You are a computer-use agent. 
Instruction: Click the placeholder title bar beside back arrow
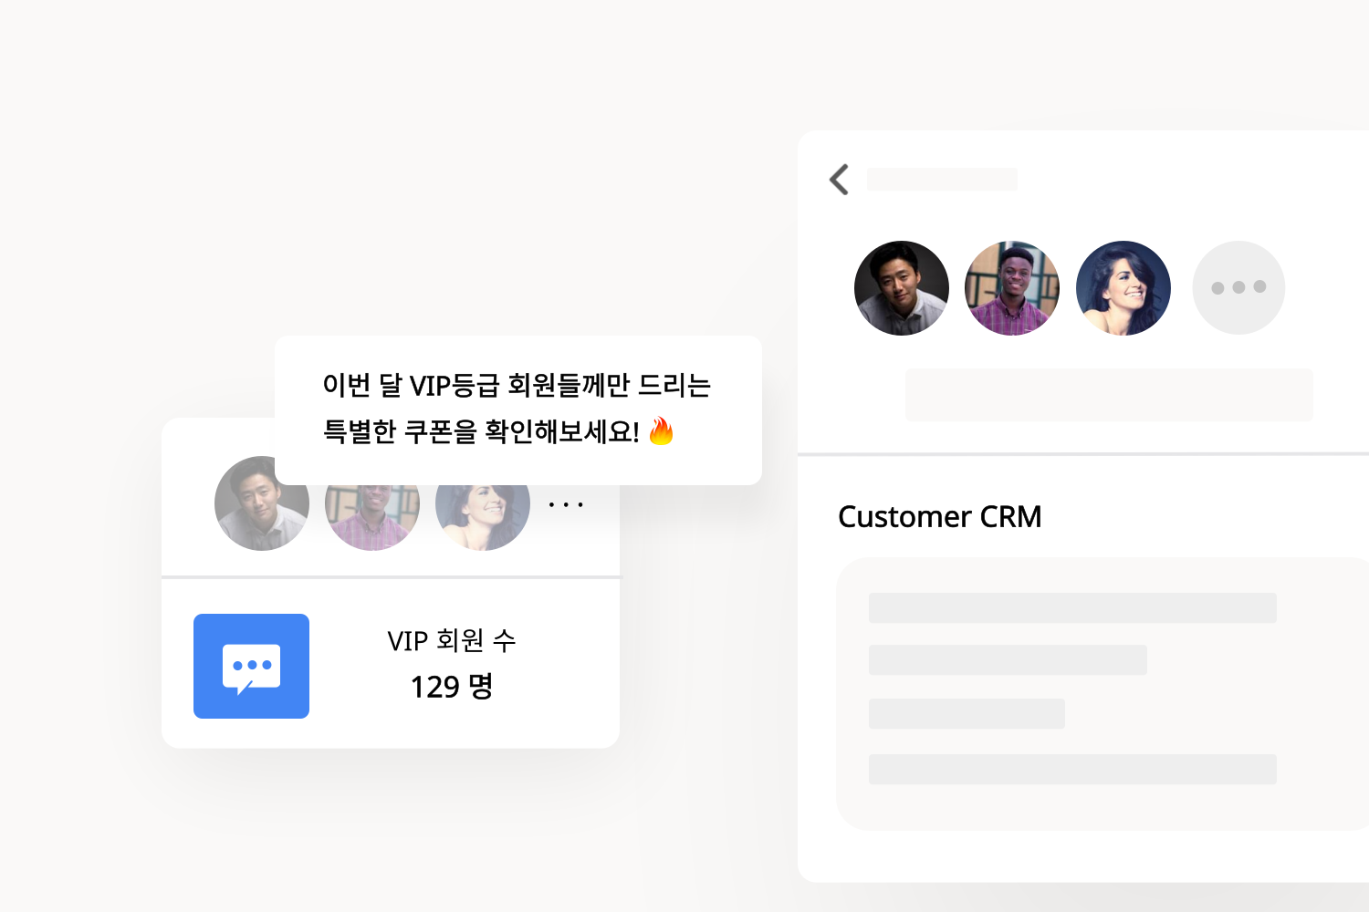942,179
